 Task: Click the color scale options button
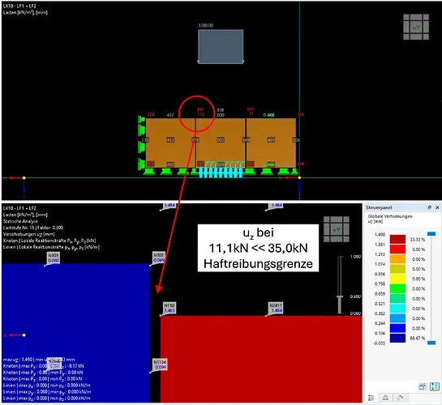[423, 386]
